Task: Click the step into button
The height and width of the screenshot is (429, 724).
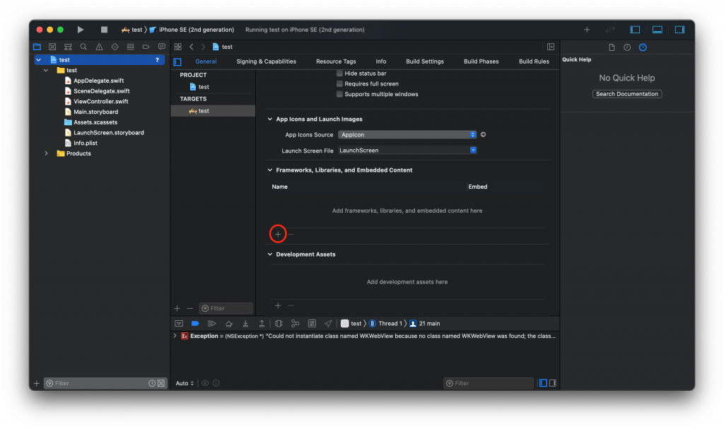Action: tap(245, 323)
